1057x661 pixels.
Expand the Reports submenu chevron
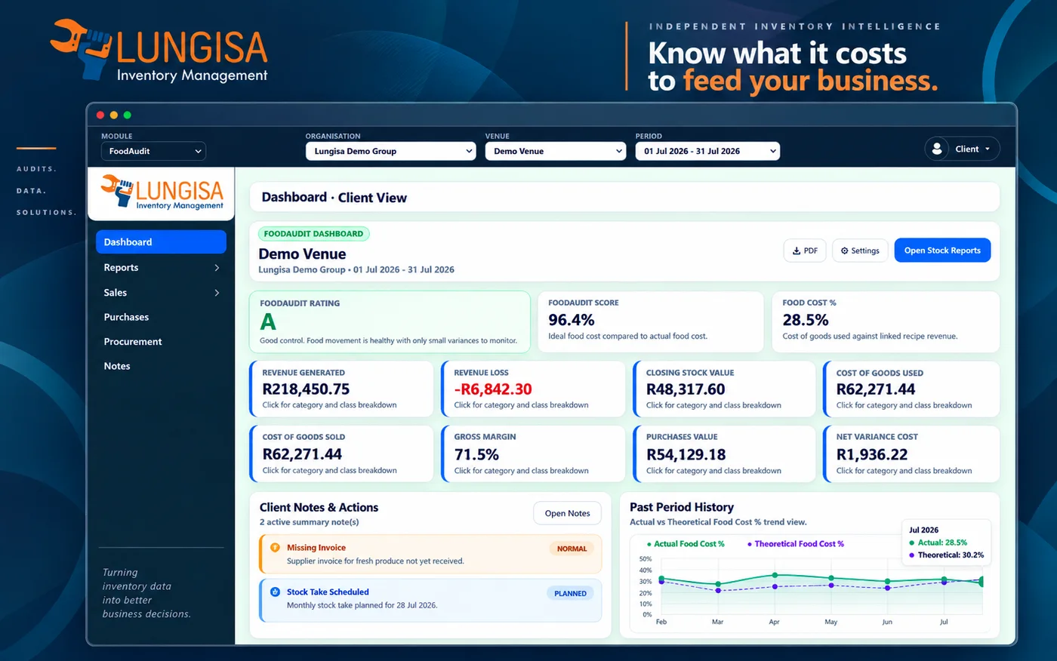(217, 268)
